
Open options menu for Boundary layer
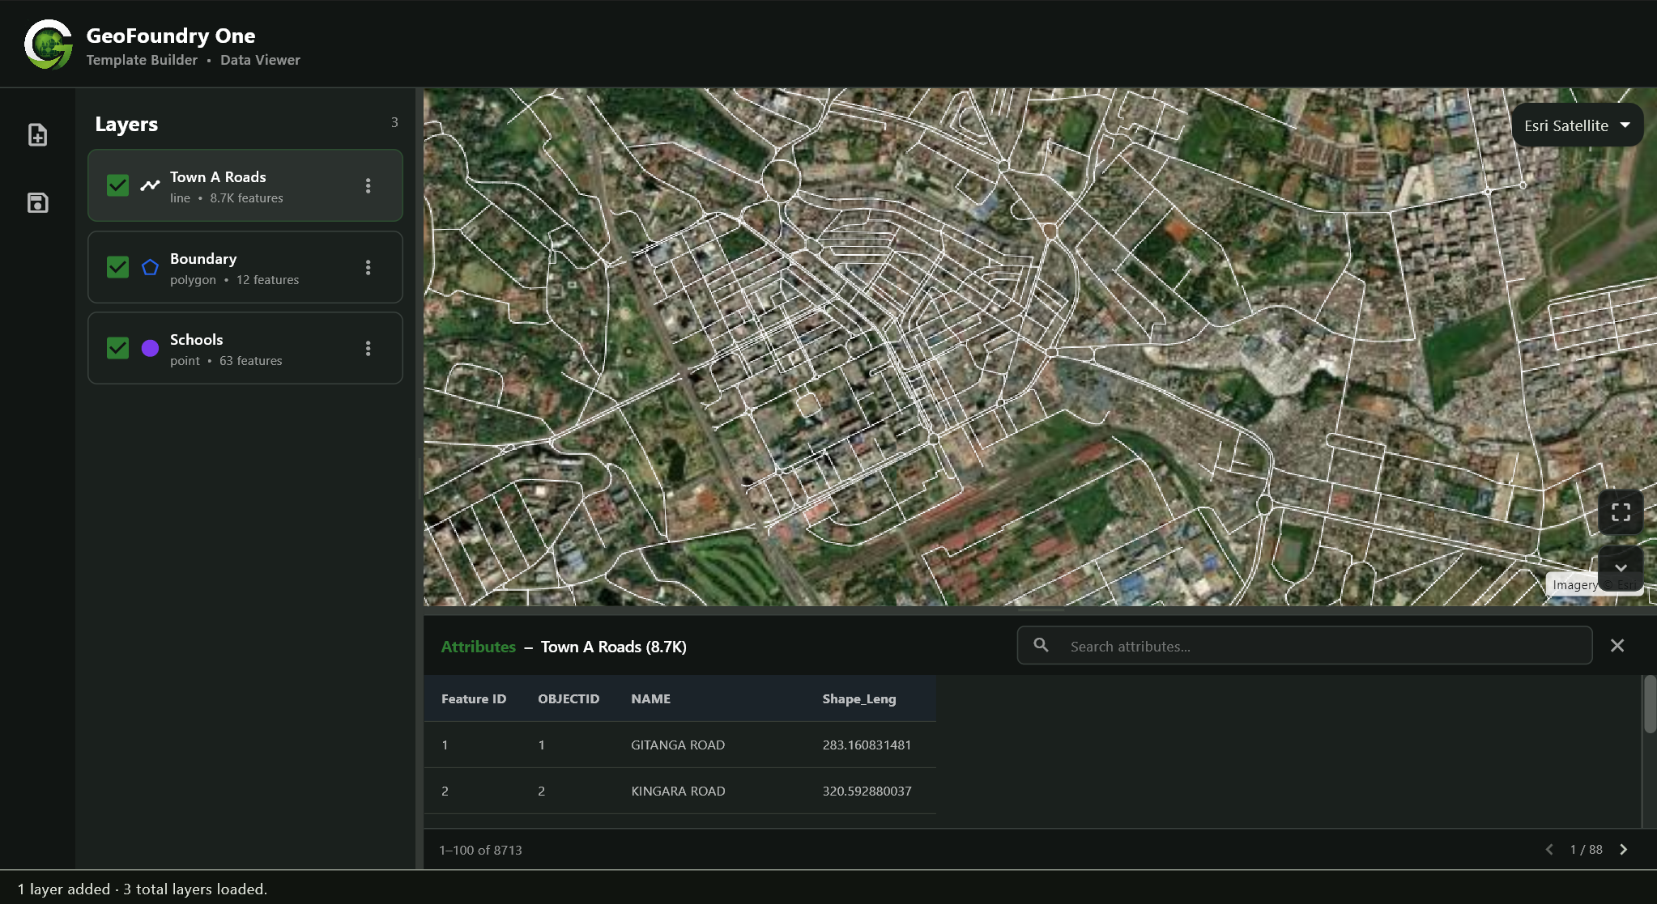tap(368, 267)
